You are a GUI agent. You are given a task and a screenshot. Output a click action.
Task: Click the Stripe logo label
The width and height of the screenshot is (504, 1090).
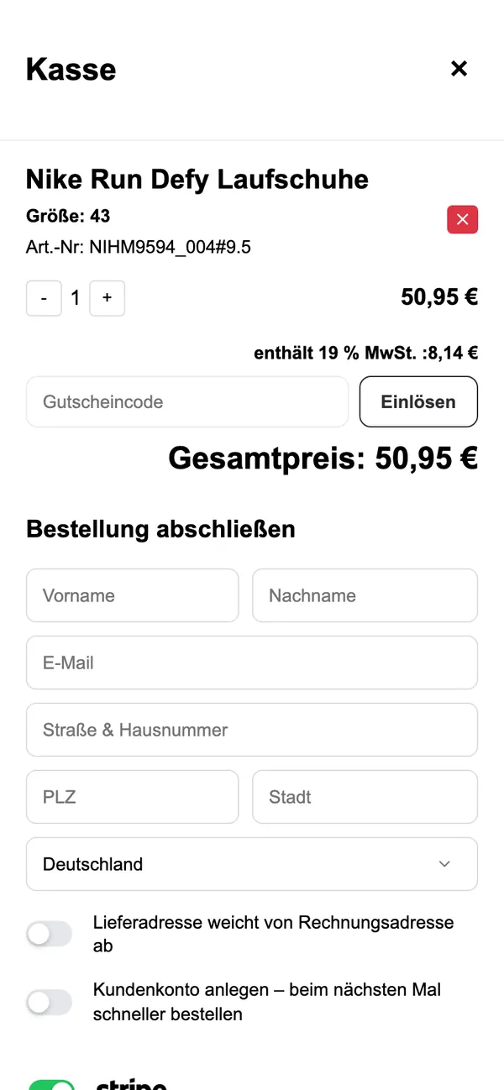(131, 1084)
